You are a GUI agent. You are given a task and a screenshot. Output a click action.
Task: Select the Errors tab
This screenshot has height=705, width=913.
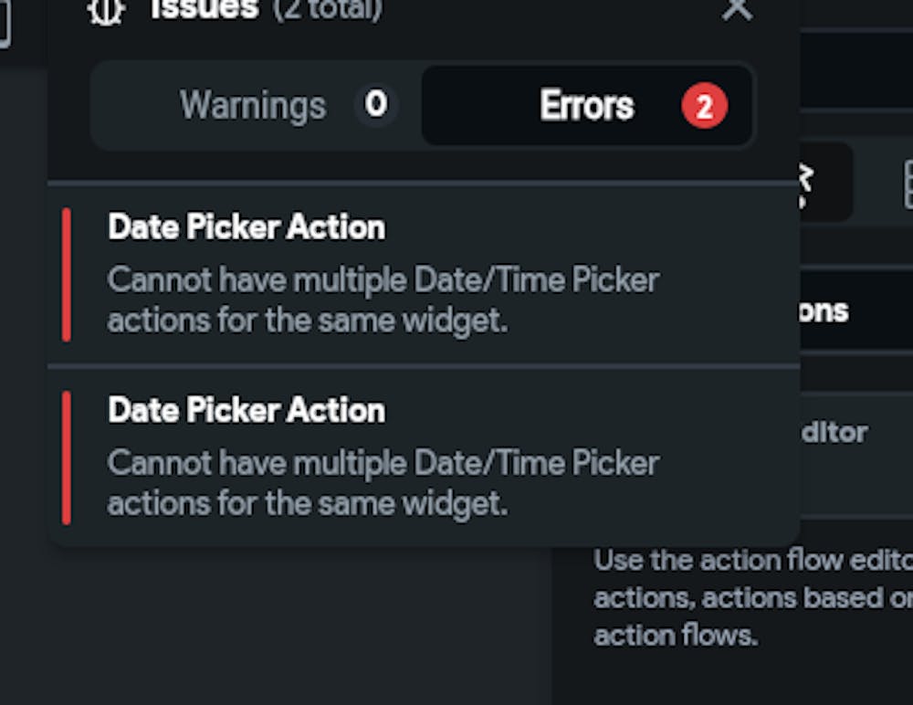tap(586, 106)
